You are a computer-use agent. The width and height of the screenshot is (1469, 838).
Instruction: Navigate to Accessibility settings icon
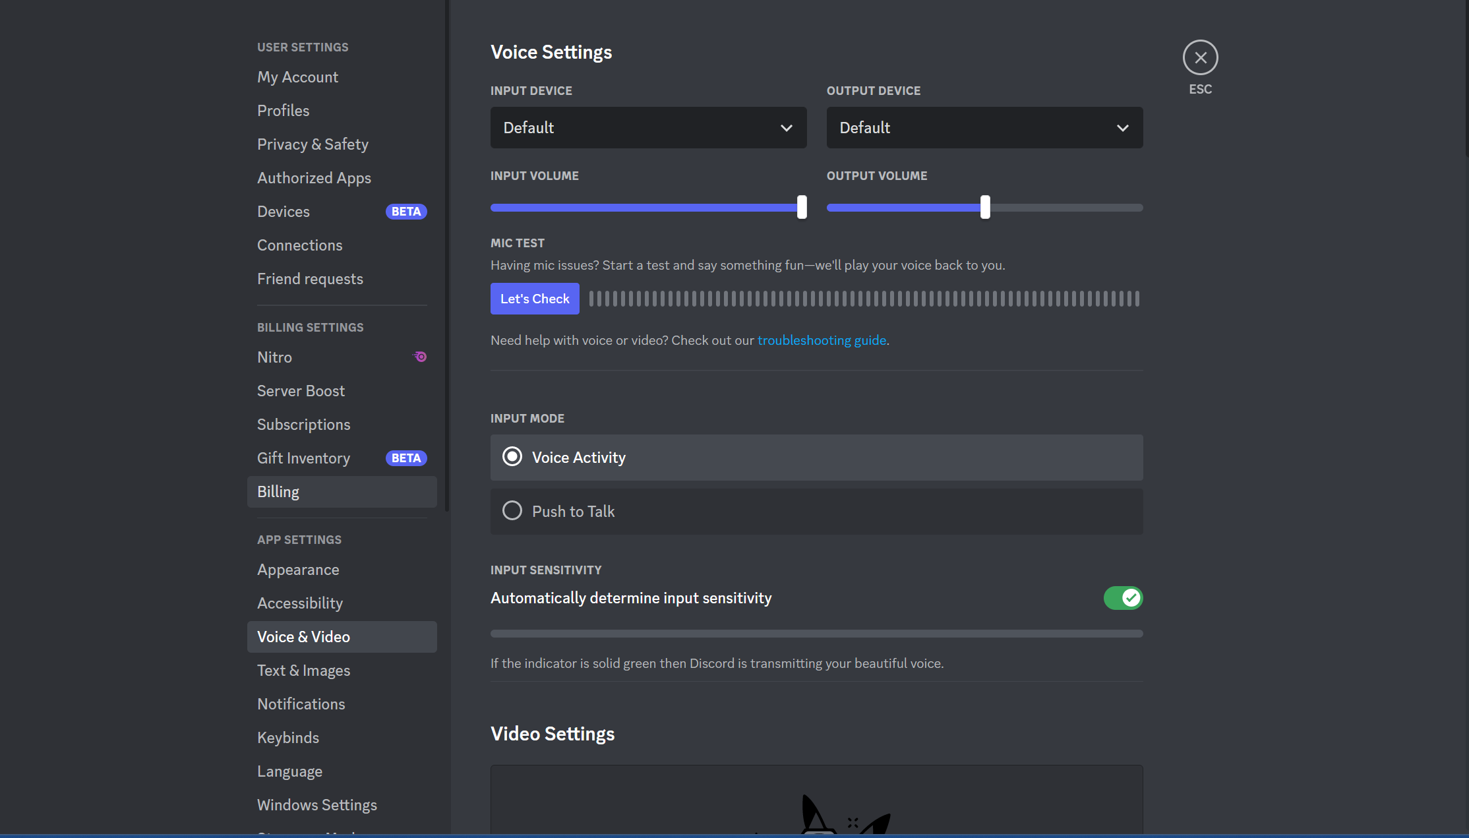[x=299, y=602]
